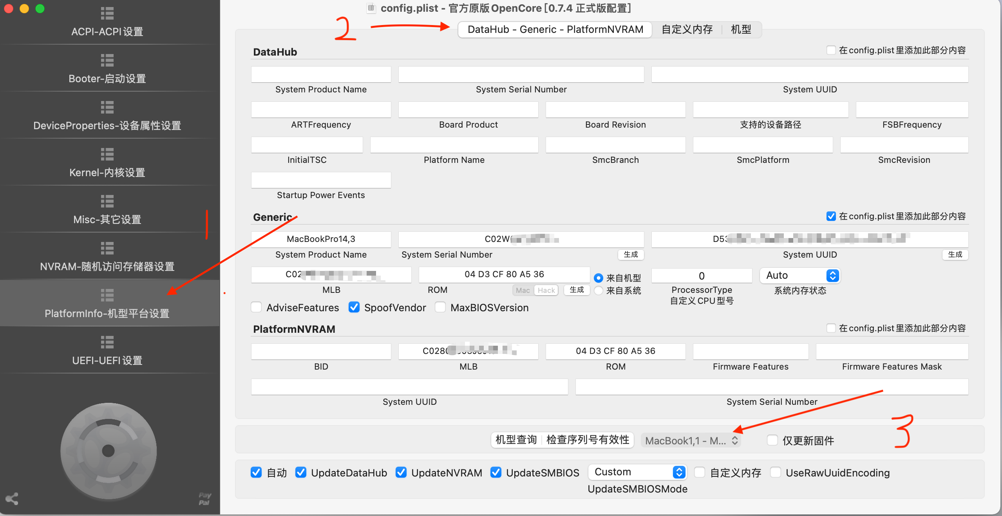This screenshot has width=1002, height=516.
Task: Click the Hack segment under ROM
Action: [546, 290]
